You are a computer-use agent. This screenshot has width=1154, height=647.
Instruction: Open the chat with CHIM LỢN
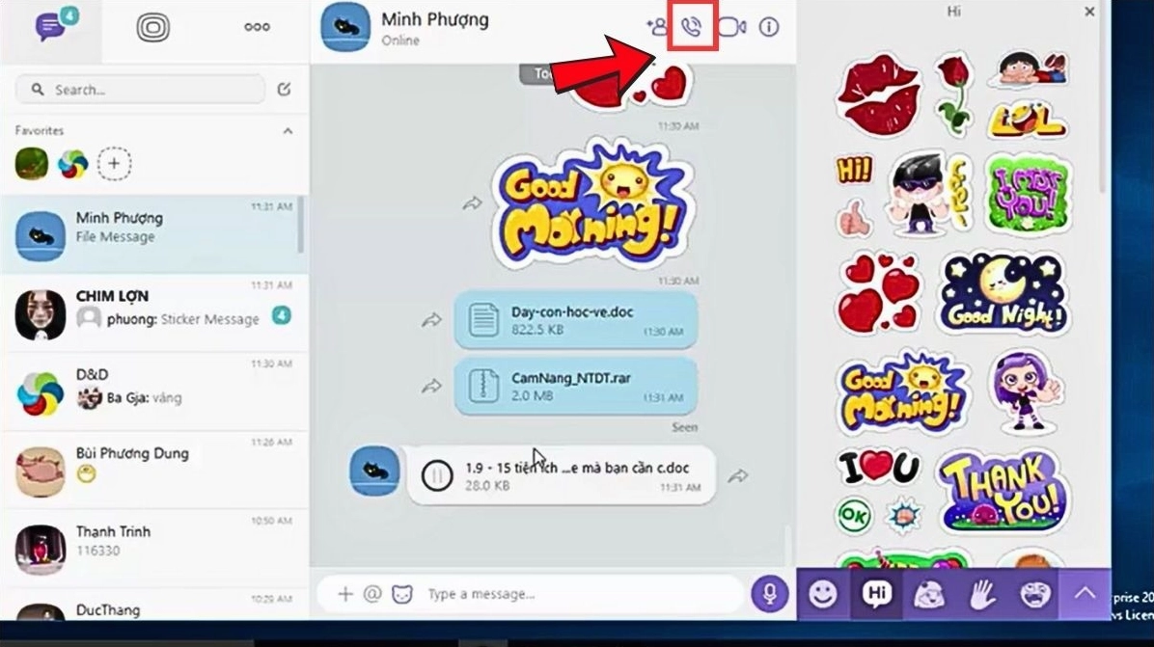coord(154,307)
